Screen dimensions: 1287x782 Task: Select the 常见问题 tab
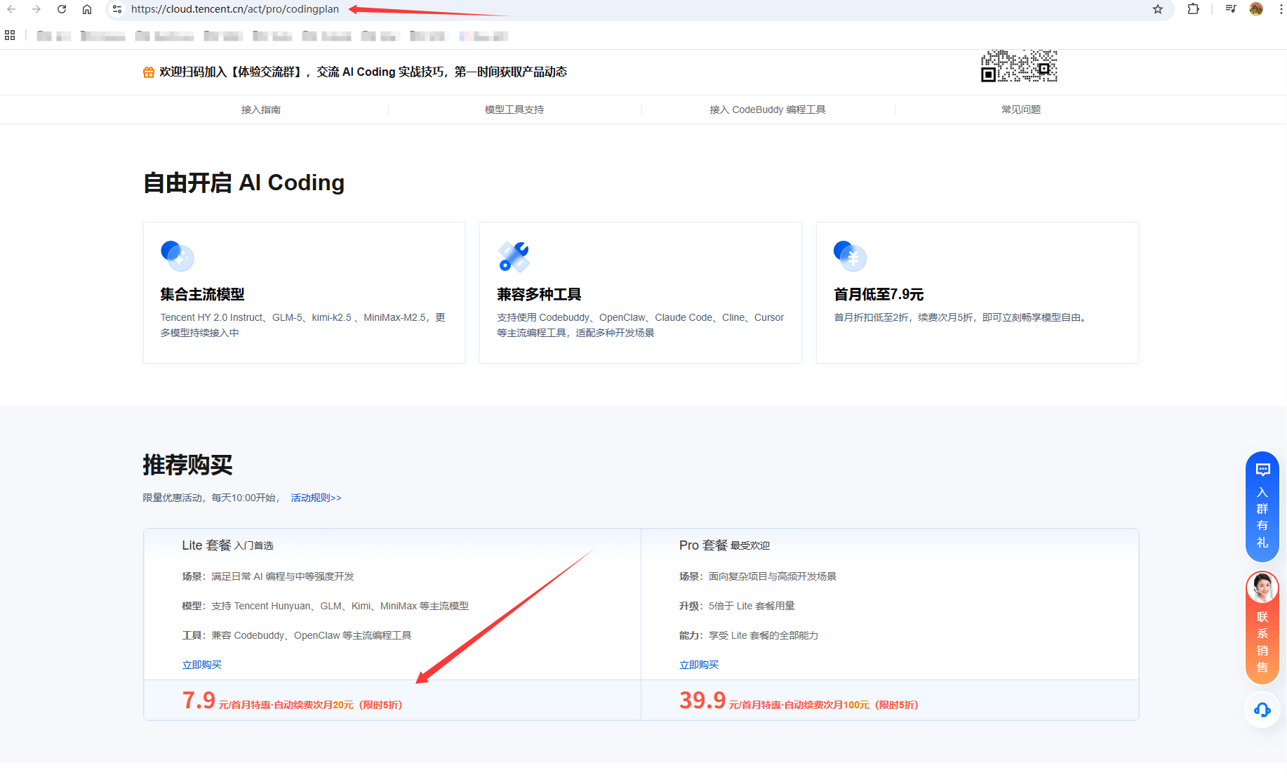(1020, 110)
